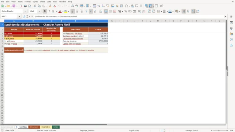This screenshot has height=132, width=235.
Task: Open the Format menu
Action: pyautogui.click(x=28, y=2)
